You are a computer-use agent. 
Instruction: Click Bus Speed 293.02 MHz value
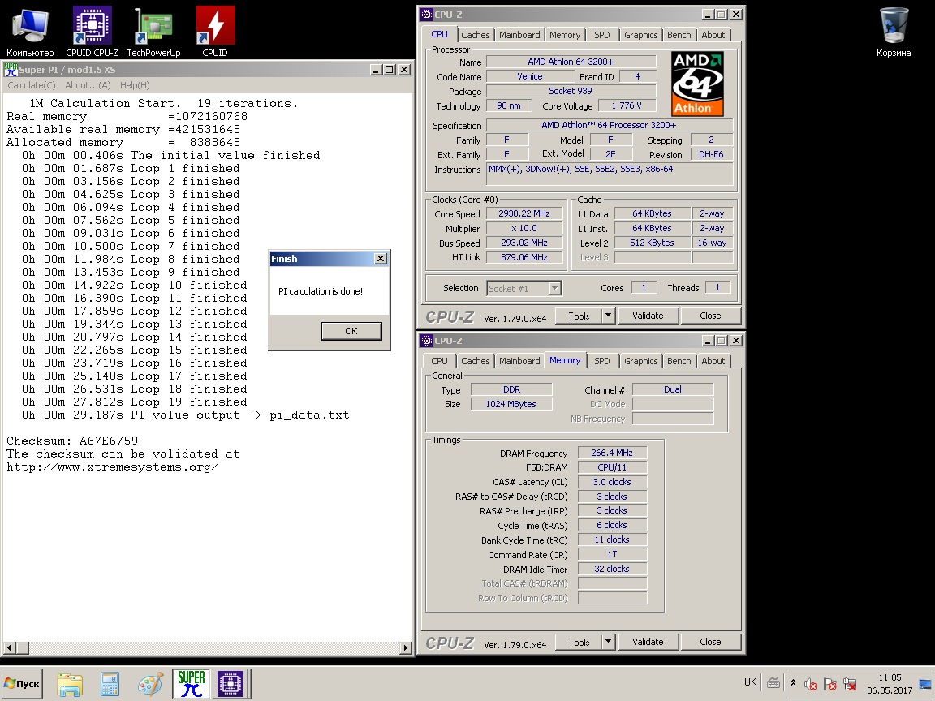tap(524, 243)
